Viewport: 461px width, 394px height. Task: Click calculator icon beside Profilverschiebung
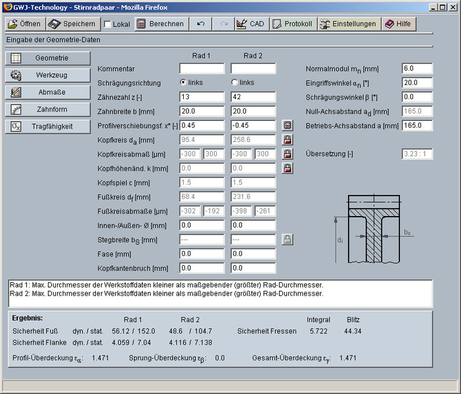(x=287, y=125)
